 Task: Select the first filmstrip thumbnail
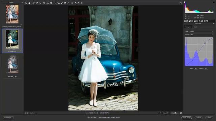point(12,14)
